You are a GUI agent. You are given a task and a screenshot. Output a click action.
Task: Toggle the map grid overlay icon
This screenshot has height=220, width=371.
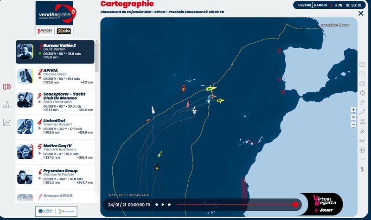(x=362, y=150)
